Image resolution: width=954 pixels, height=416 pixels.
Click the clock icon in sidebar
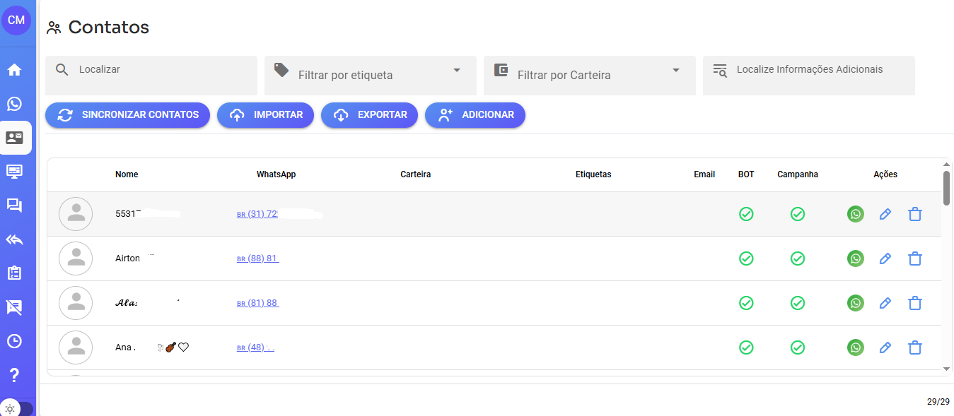point(14,341)
